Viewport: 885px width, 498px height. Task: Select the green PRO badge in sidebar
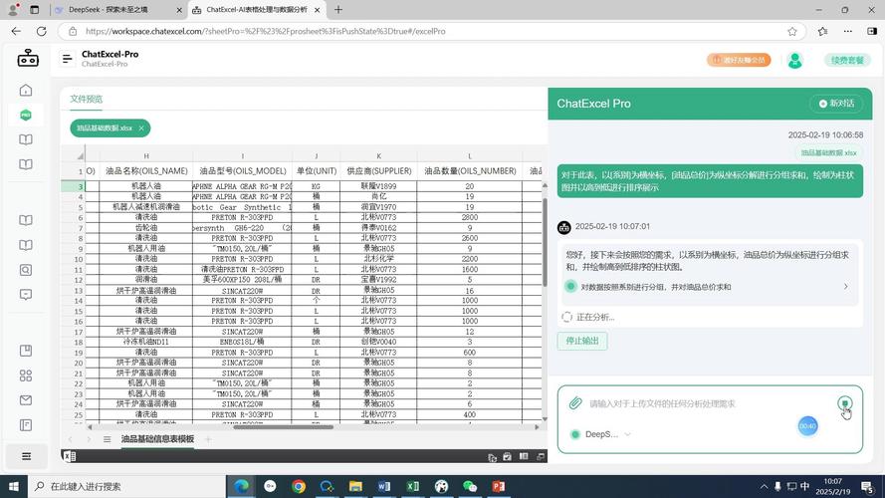26,116
